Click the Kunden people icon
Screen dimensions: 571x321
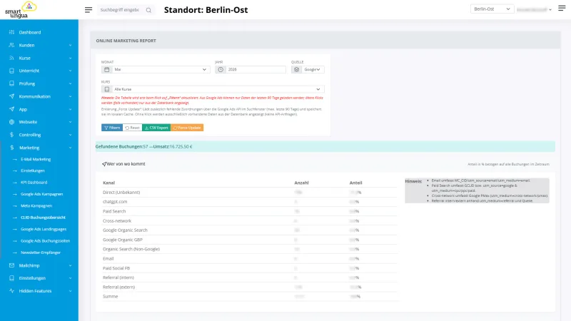(x=11, y=45)
